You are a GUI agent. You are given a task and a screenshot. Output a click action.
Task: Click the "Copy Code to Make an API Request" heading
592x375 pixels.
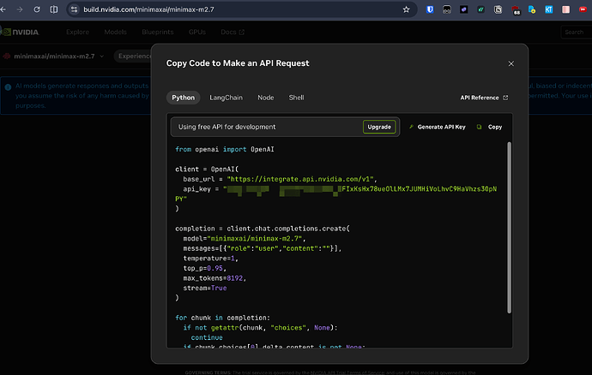click(238, 63)
